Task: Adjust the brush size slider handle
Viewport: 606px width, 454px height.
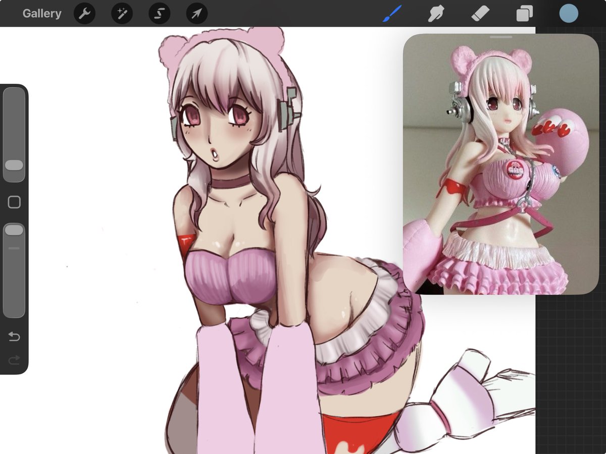Action: click(x=14, y=165)
